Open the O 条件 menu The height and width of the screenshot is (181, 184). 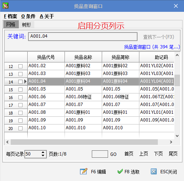click(x=28, y=16)
